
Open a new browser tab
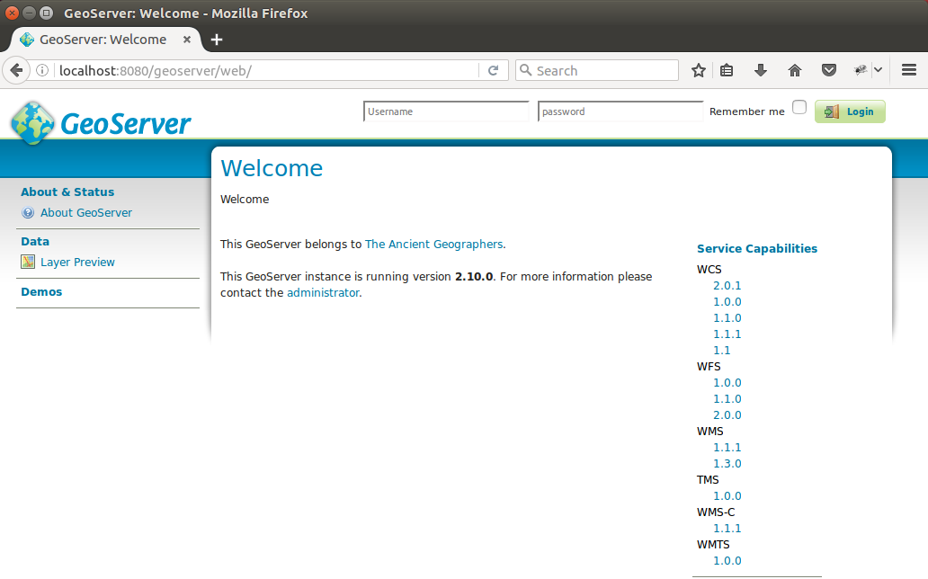(x=217, y=40)
